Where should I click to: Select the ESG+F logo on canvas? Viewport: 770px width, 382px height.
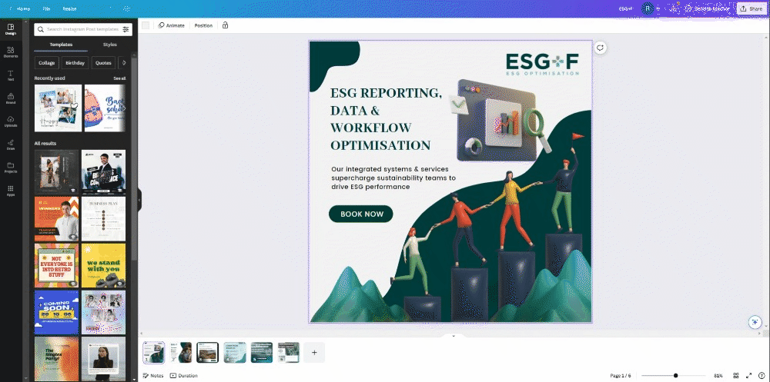tap(542, 65)
